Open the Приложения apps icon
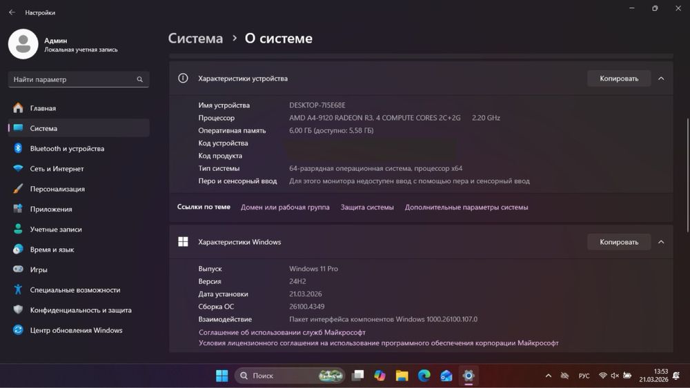 click(18, 209)
